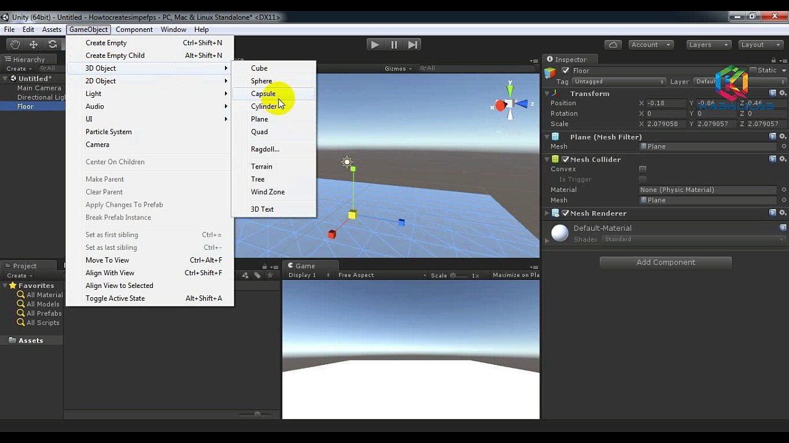Collapse the Mesh Collider component
Image resolution: width=789 pixels, height=443 pixels.
(x=547, y=159)
